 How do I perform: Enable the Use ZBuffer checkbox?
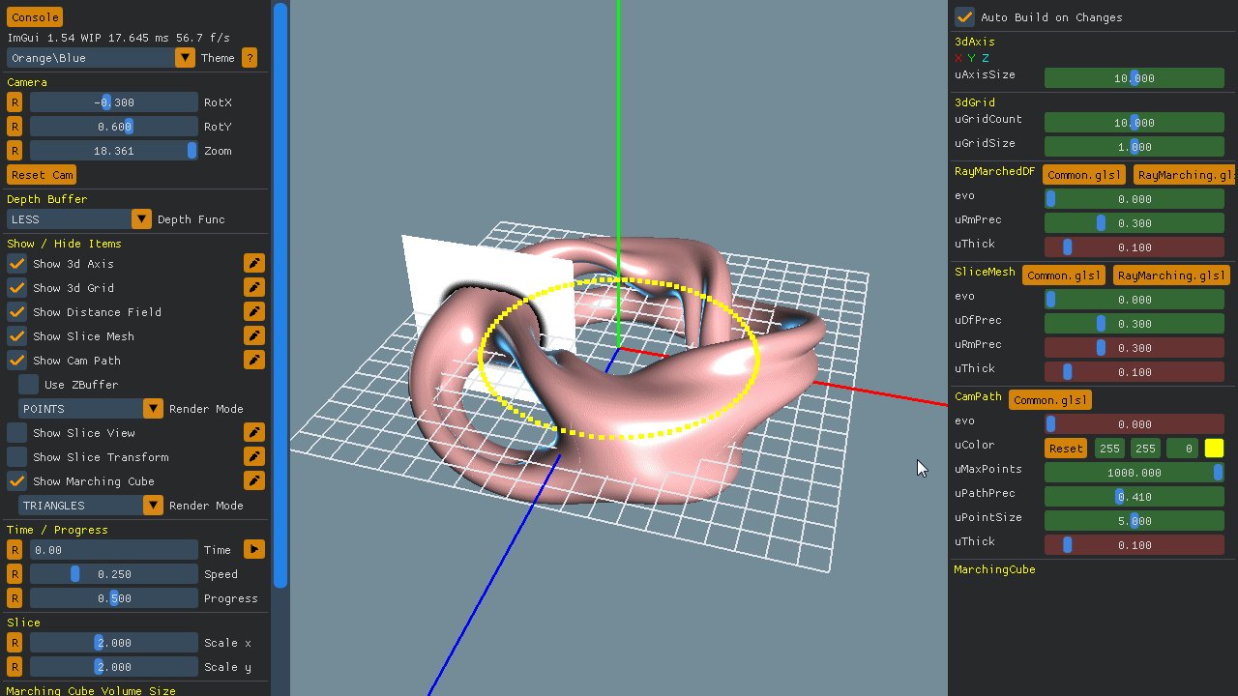point(29,384)
